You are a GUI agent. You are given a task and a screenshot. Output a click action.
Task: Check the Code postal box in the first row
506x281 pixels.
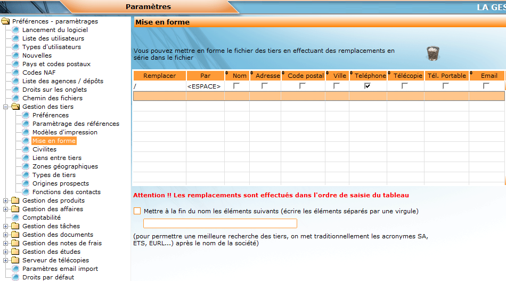tap(303, 86)
